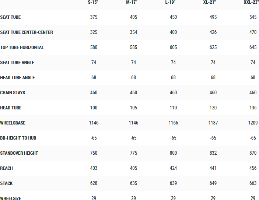Click the STACK row label
259x200 pixels.
(x=6, y=183)
